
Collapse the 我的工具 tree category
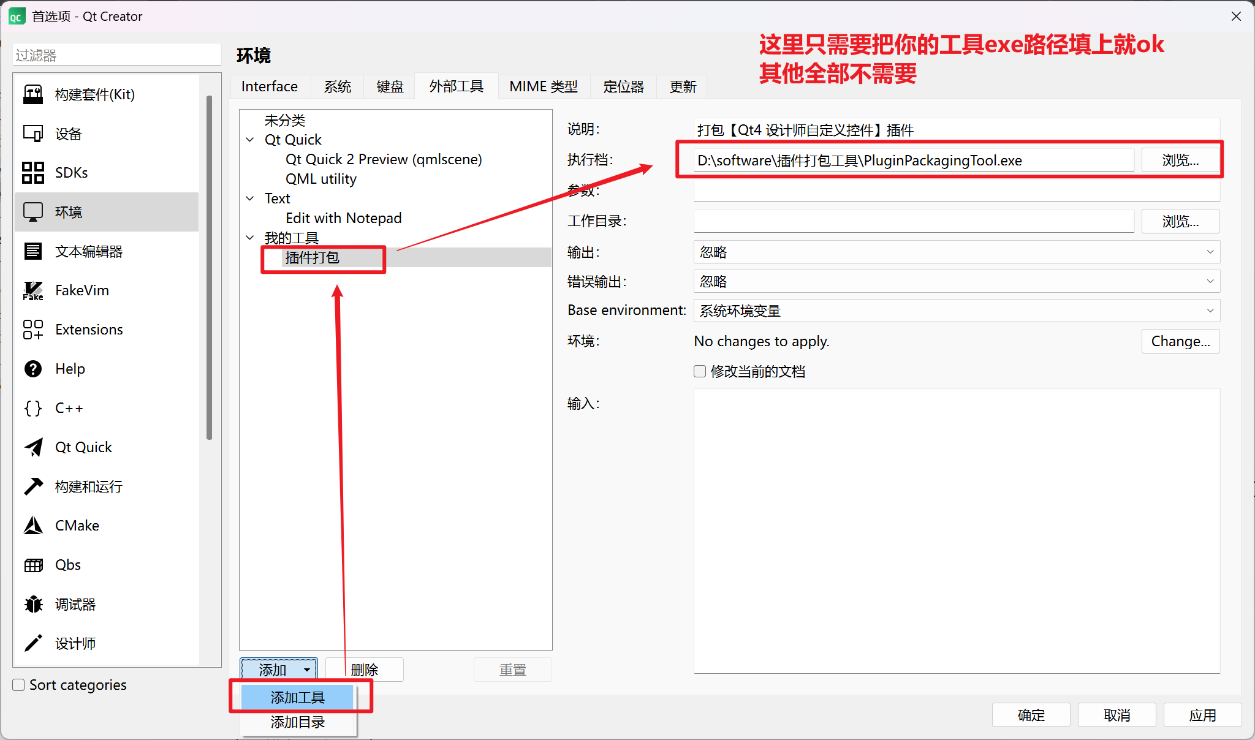click(x=250, y=238)
